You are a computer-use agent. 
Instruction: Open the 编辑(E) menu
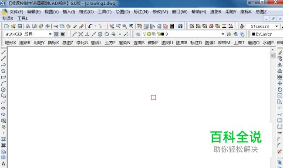[34, 12]
